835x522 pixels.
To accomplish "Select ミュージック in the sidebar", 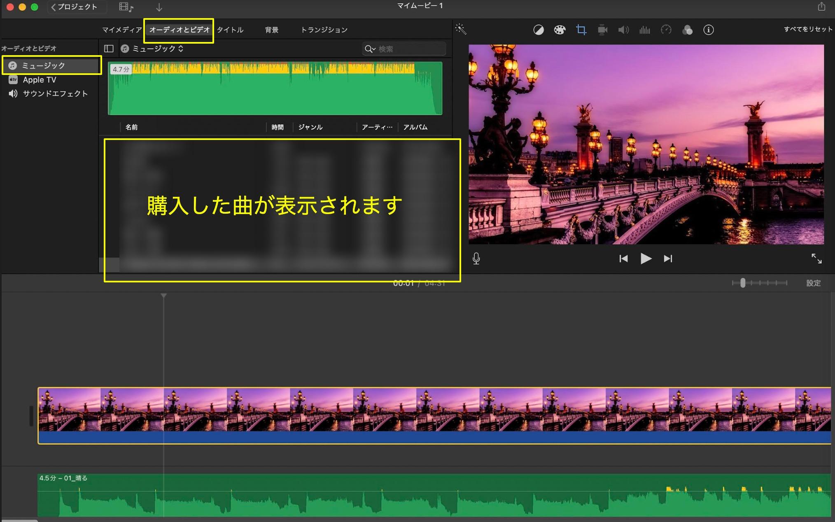I will coord(52,65).
